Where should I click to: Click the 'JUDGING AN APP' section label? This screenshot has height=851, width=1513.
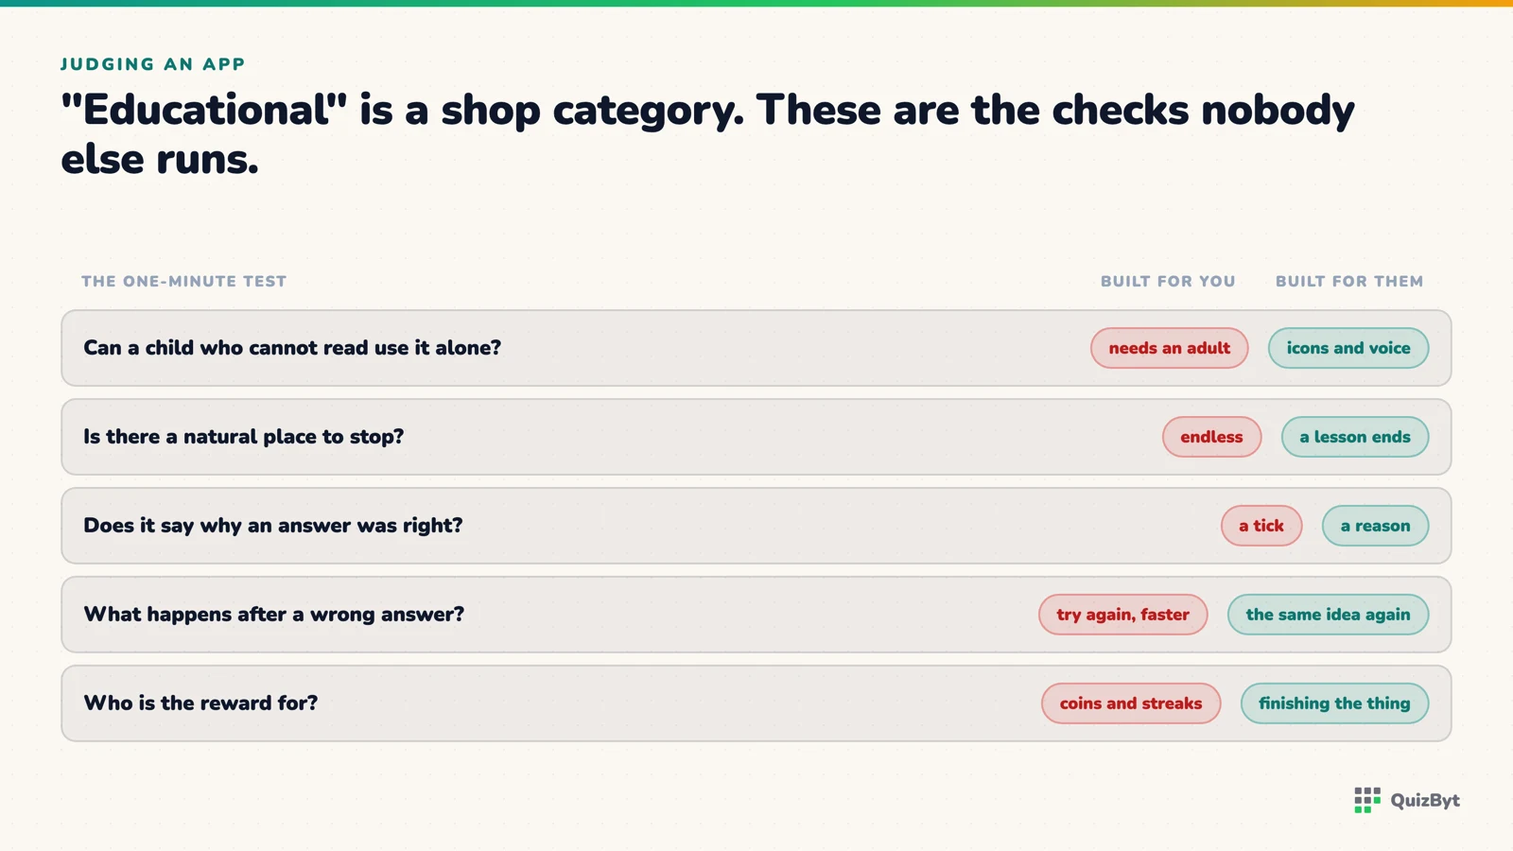pos(153,64)
